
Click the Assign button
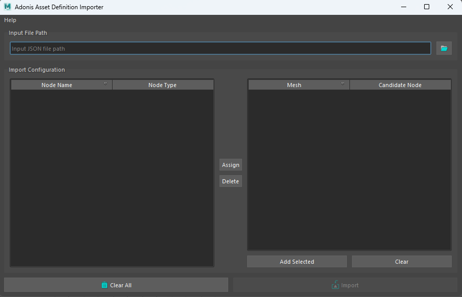(x=230, y=165)
